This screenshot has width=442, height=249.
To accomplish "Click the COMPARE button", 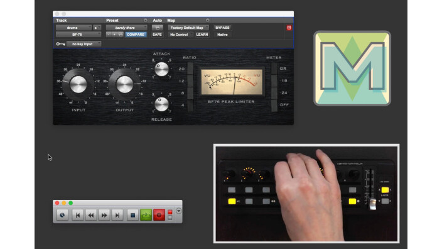I will pos(136,35).
